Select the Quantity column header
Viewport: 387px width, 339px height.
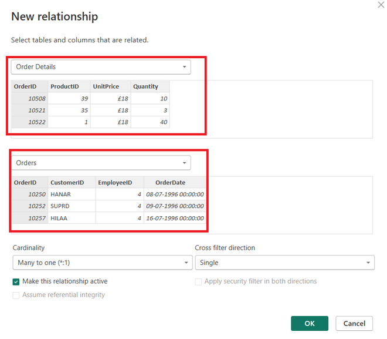pyautogui.click(x=145, y=86)
